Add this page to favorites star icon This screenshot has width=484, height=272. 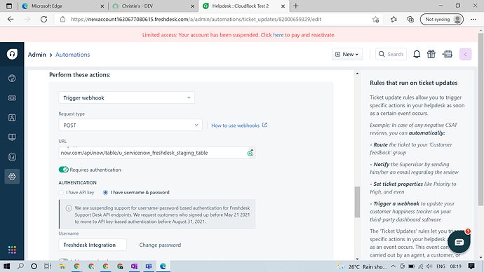coord(376,20)
